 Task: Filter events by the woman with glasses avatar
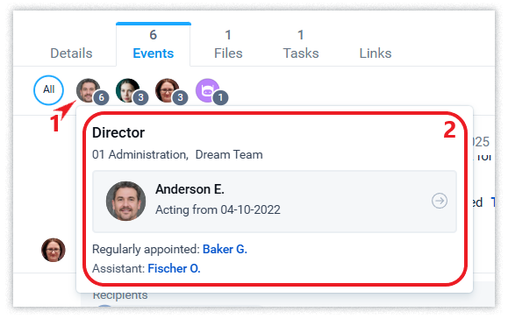pyautogui.click(x=168, y=90)
